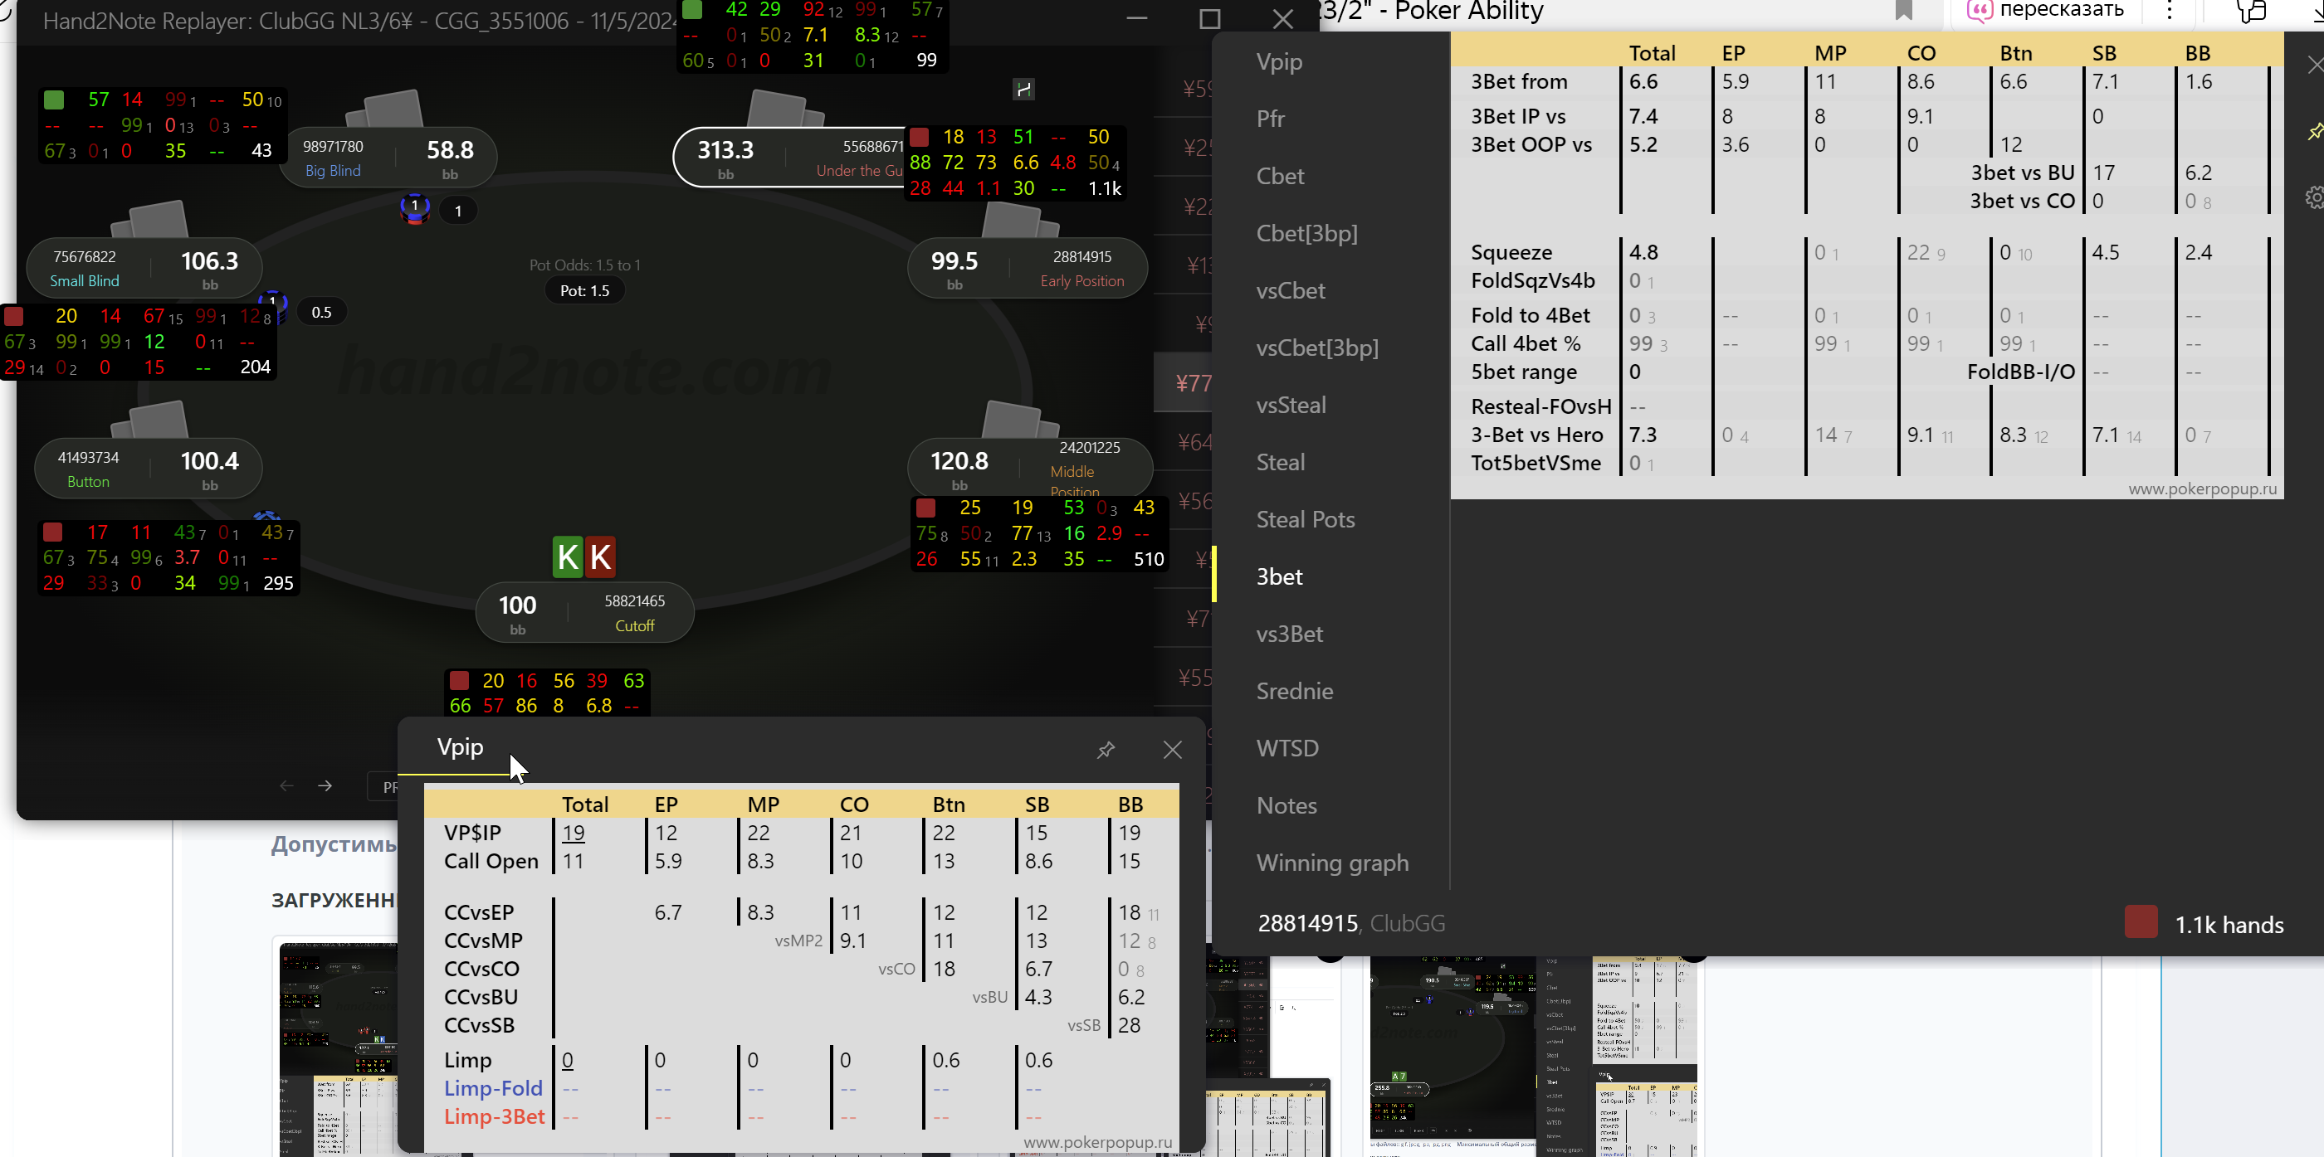Click the Under the Gun plate with 313.3 bb
This screenshot has width=2324, height=1157.
789,158
